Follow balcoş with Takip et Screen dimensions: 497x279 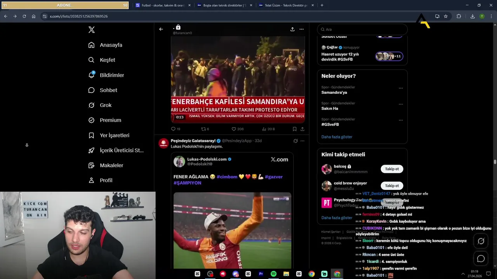tap(392, 169)
